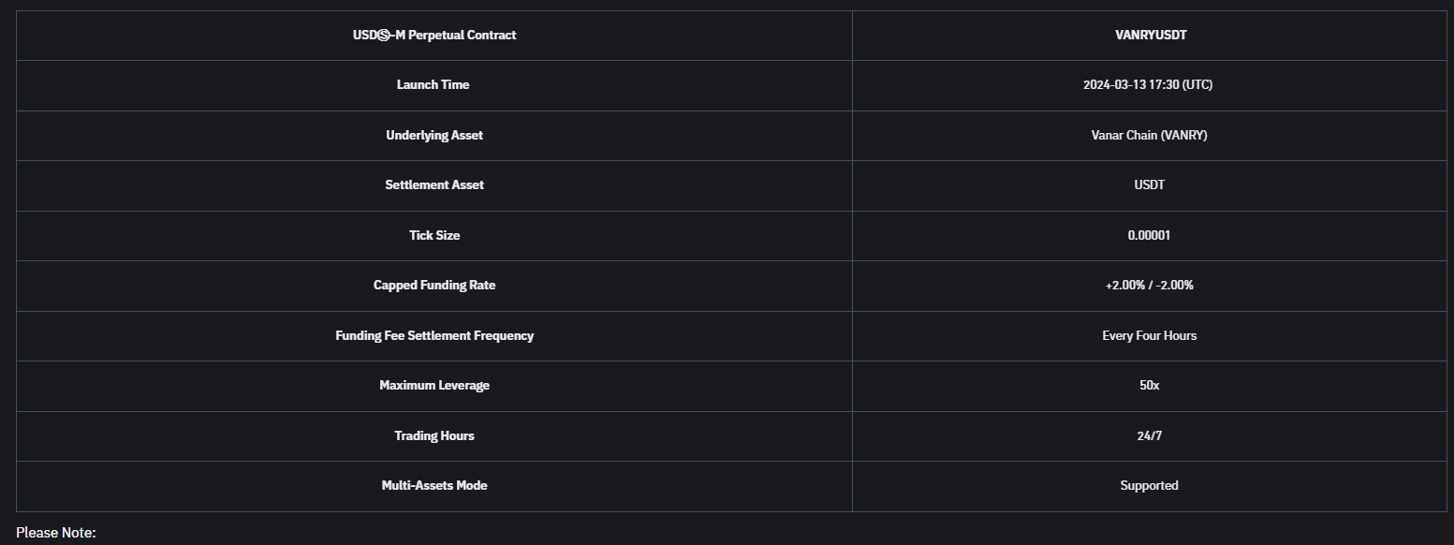Click the "Please Note:" text below table
Screen dimensions: 1454x545
pyautogui.click(x=56, y=533)
